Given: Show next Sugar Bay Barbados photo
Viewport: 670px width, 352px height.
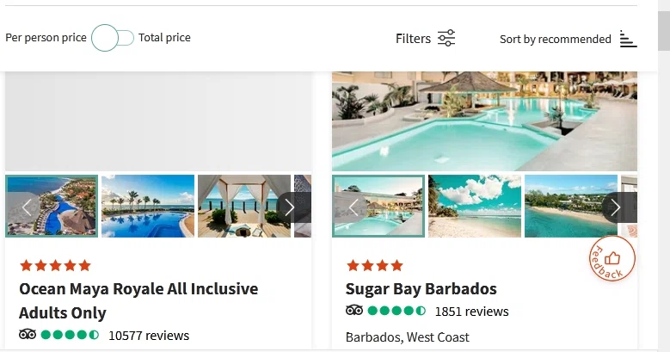Looking at the screenshot, I should point(615,207).
